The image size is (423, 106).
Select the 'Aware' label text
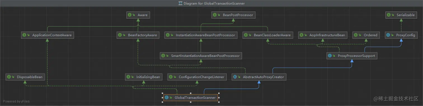tap(142, 15)
